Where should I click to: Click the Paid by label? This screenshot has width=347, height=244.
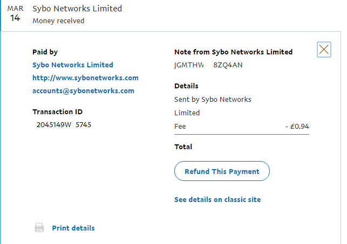[45, 52]
